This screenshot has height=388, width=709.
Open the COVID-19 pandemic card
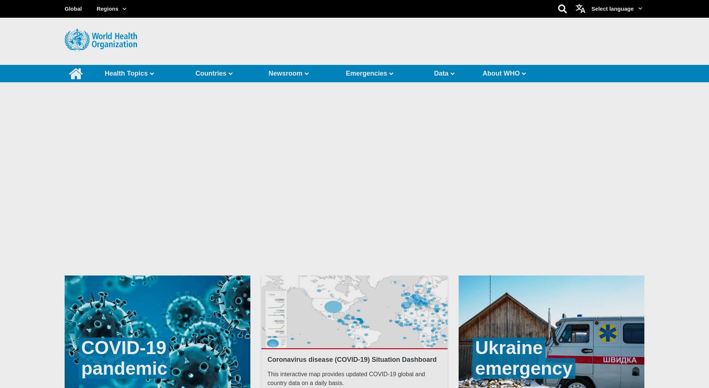click(x=157, y=332)
